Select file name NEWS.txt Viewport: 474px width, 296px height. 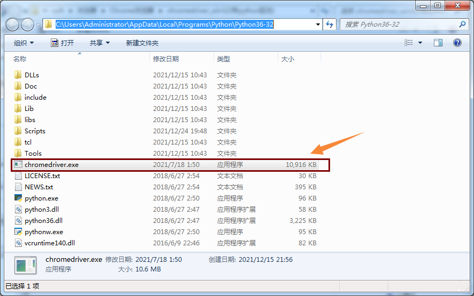pyautogui.click(x=39, y=187)
